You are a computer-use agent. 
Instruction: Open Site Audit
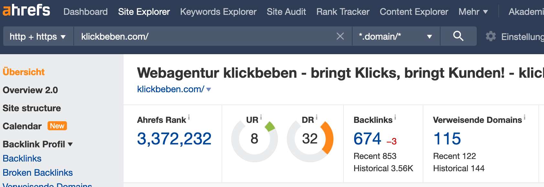point(286,12)
